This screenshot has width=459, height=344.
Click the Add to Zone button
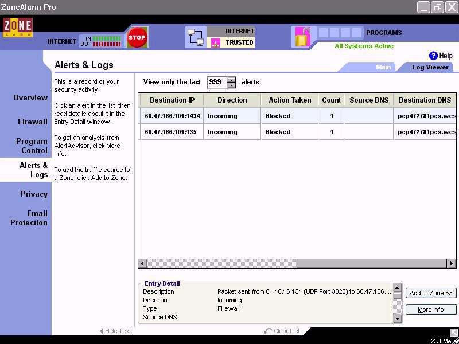point(431,293)
